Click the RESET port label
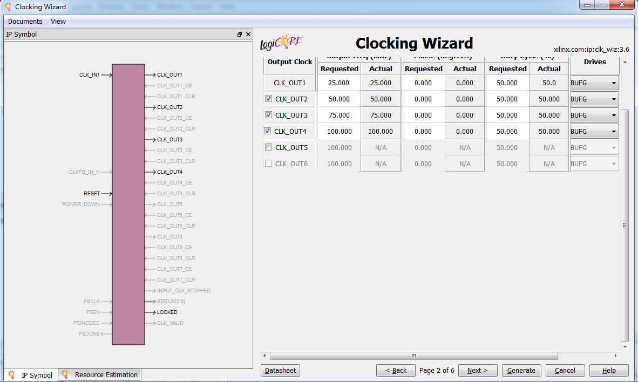This screenshot has width=638, height=382. (x=92, y=194)
